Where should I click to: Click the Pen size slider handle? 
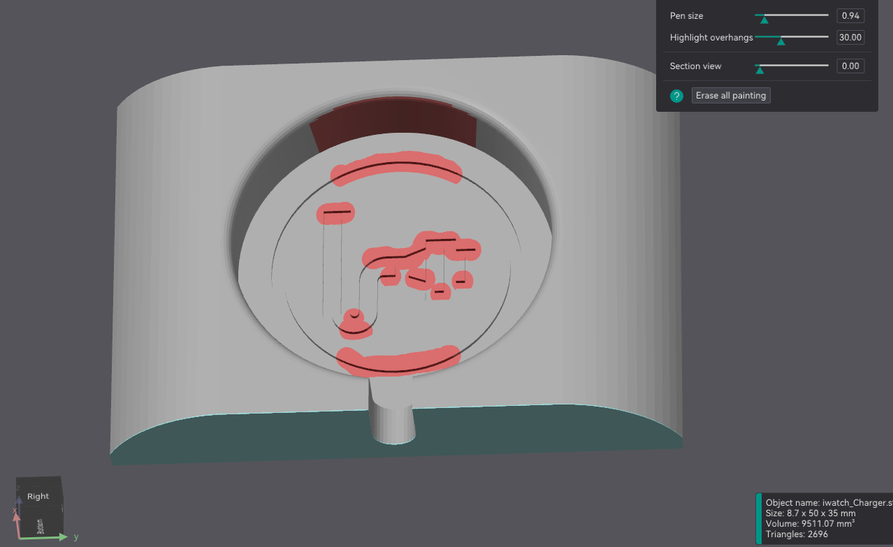(x=764, y=19)
